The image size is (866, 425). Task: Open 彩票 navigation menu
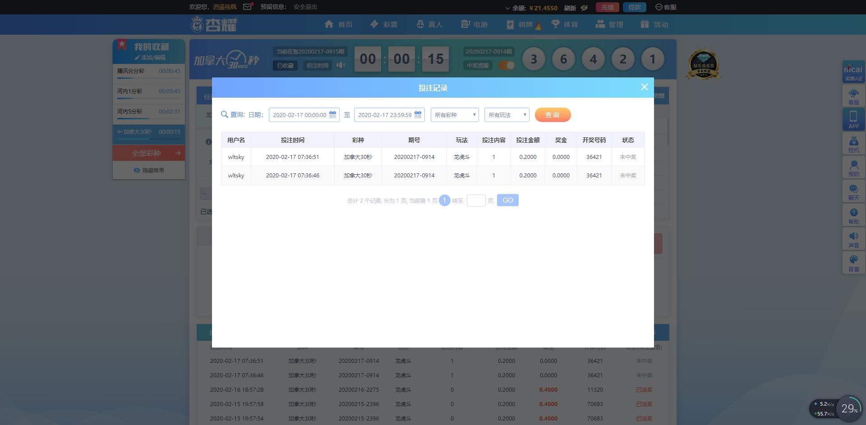[x=384, y=24]
